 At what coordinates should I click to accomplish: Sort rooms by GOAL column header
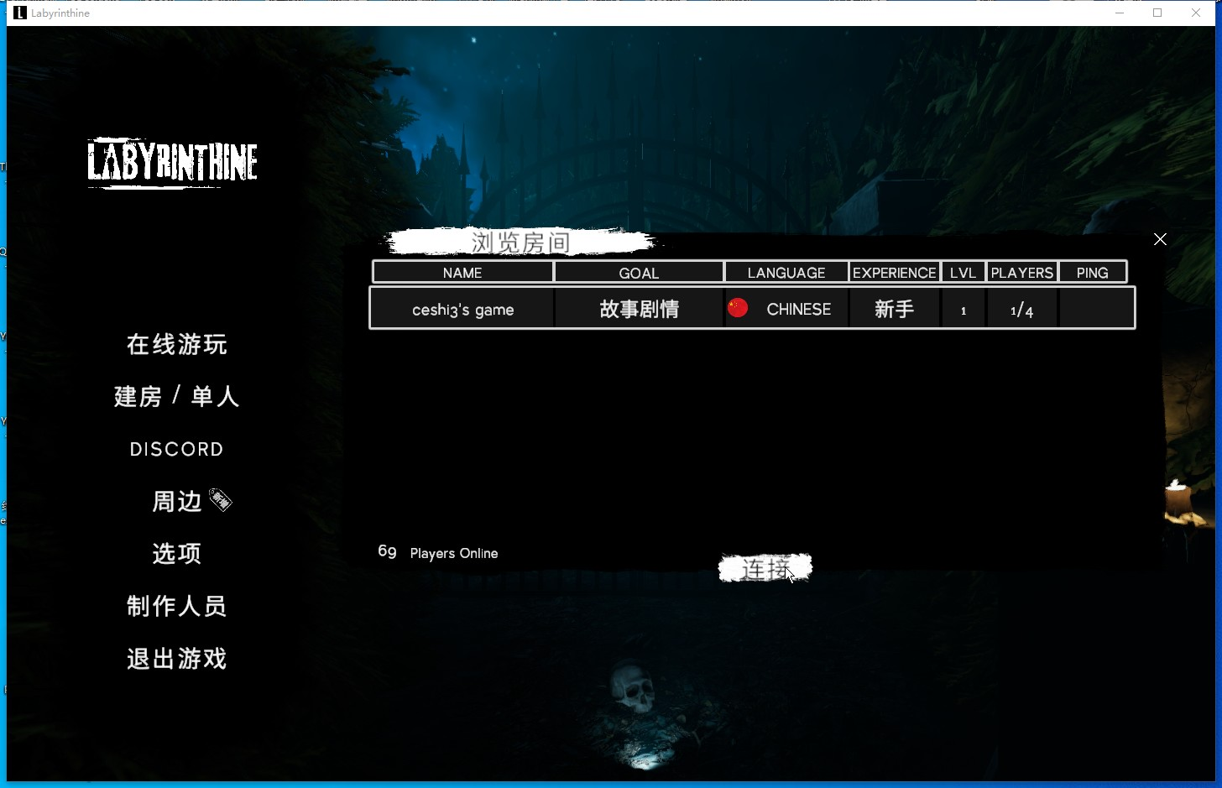[x=639, y=272]
